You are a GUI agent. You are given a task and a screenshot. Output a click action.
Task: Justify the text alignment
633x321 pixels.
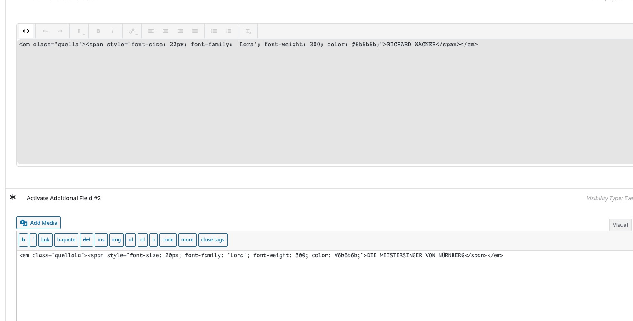click(x=195, y=31)
